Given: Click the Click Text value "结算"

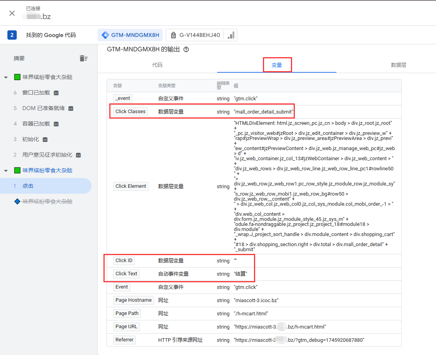Looking at the screenshot, I should (240, 274).
